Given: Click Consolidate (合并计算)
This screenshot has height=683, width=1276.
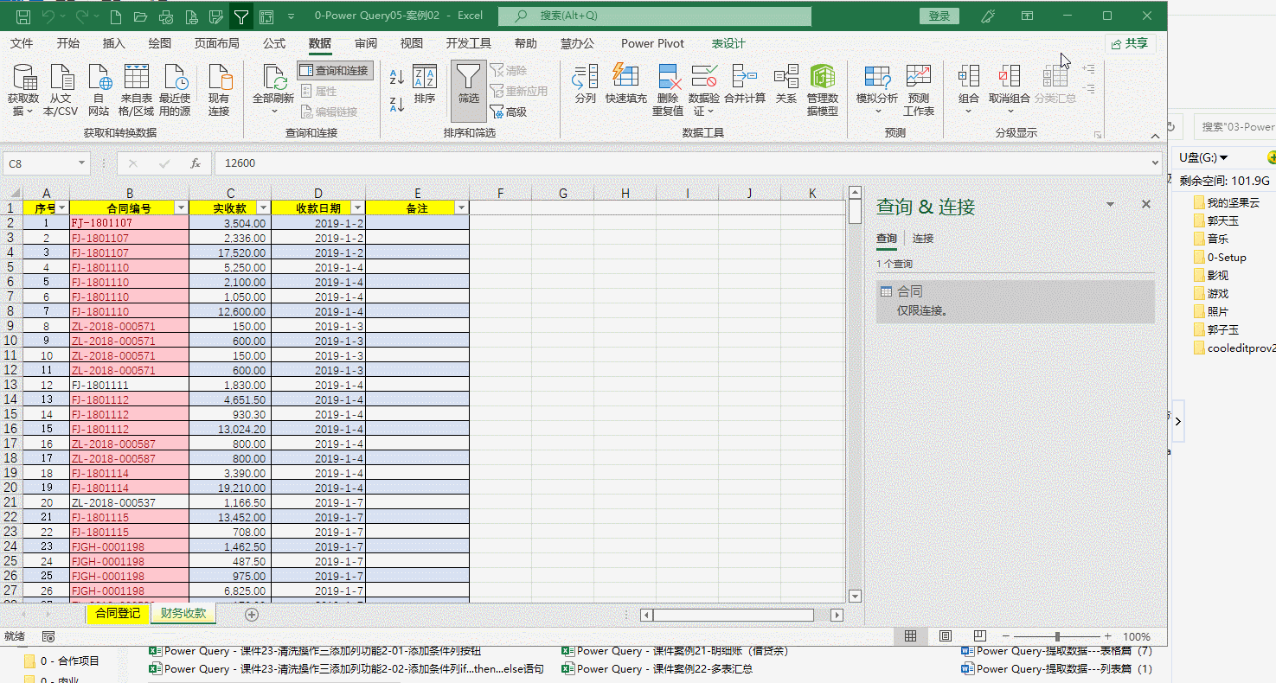Looking at the screenshot, I should (745, 85).
